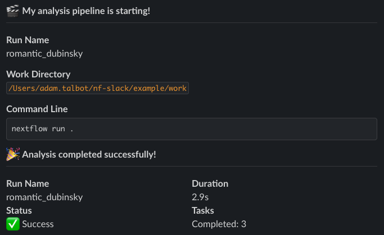This screenshot has height=235, width=384.
Task: Click Run Name label in the completion message
Action: [28, 183]
